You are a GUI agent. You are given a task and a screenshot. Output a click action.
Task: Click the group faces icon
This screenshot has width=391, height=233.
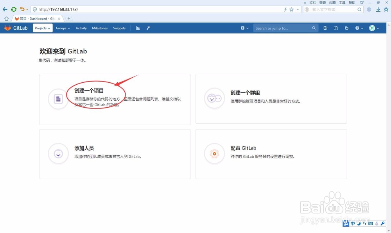click(214, 98)
